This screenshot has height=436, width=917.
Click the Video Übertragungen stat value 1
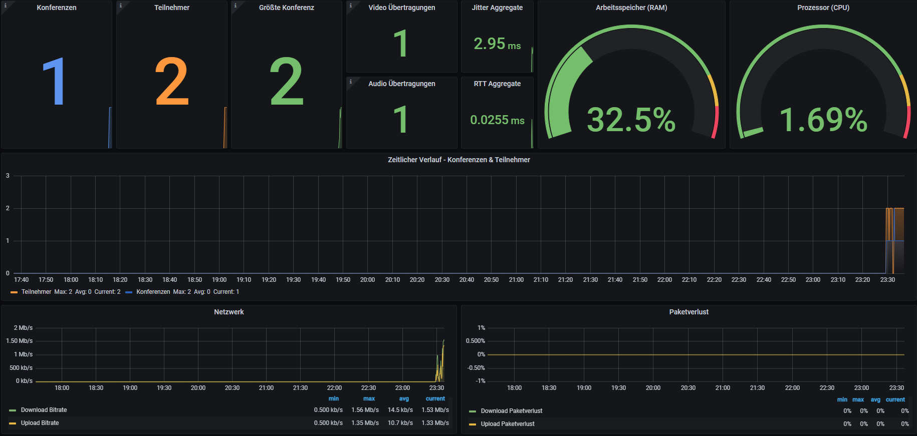click(x=401, y=44)
